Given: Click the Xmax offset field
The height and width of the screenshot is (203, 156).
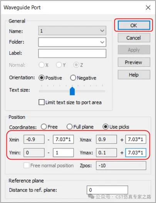Looking at the screenshot, I should point(136,139).
